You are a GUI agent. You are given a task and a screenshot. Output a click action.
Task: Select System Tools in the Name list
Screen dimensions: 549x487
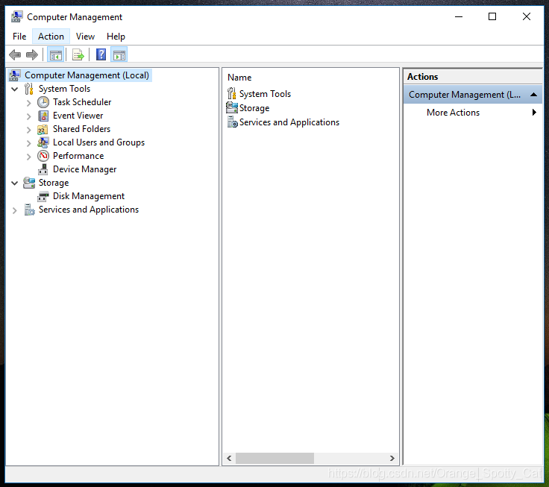[x=265, y=94]
